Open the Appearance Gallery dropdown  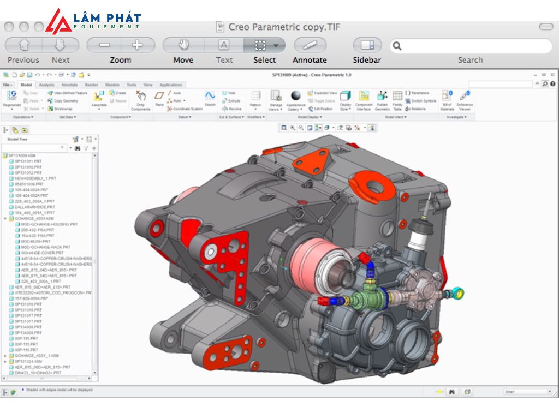295,107
